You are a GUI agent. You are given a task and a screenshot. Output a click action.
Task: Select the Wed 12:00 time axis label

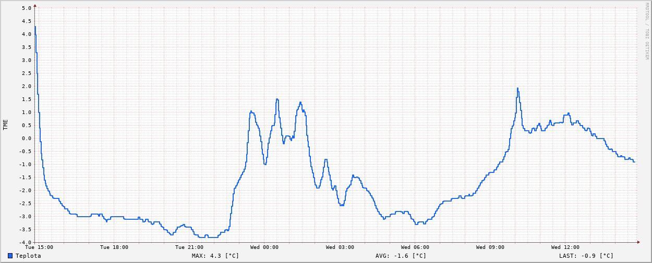tap(565, 247)
